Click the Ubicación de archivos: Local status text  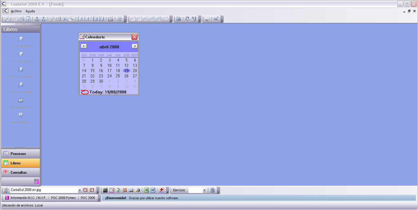click(x=22, y=205)
